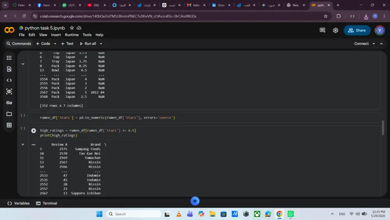
Task: Open the Data table sidebar icon
Action: pos(9,125)
